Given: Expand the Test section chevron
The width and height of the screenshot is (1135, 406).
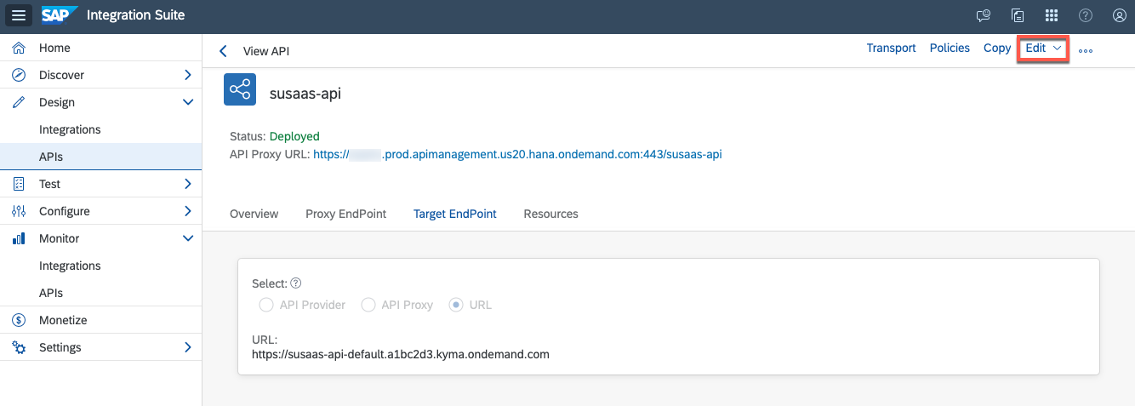Looking at the screenshot, I should 188,184.
